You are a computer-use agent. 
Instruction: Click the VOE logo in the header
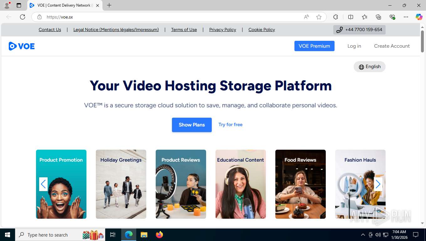pyautogui.click(x=22, y=46)
